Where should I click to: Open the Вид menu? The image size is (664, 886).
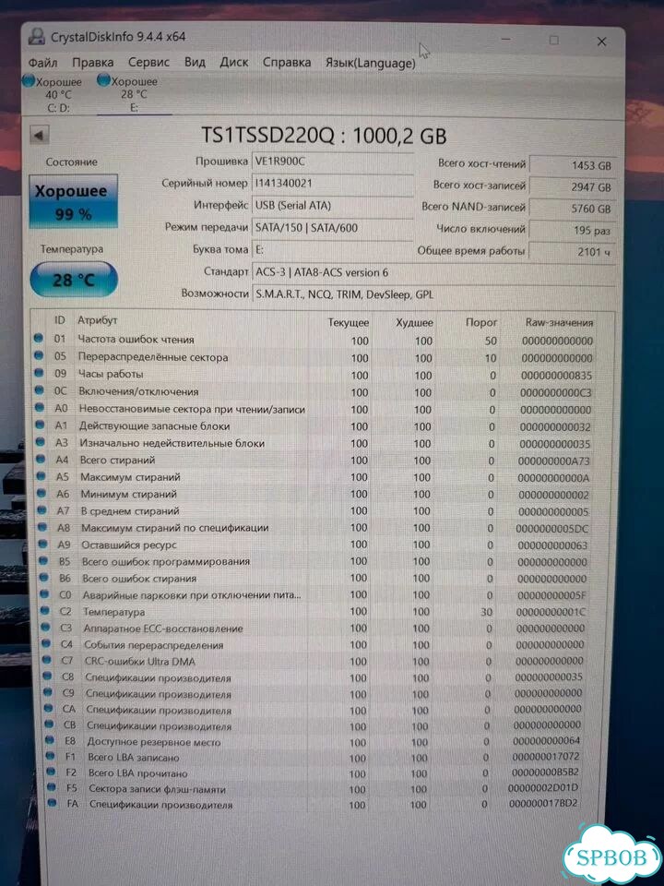pos(195,62)
